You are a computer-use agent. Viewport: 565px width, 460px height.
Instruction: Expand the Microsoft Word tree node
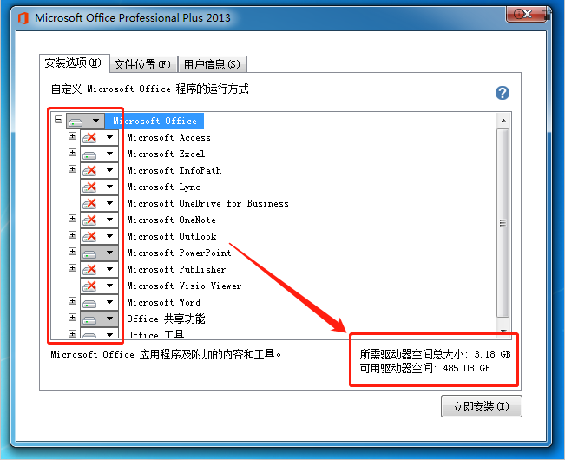click(72, 301)
